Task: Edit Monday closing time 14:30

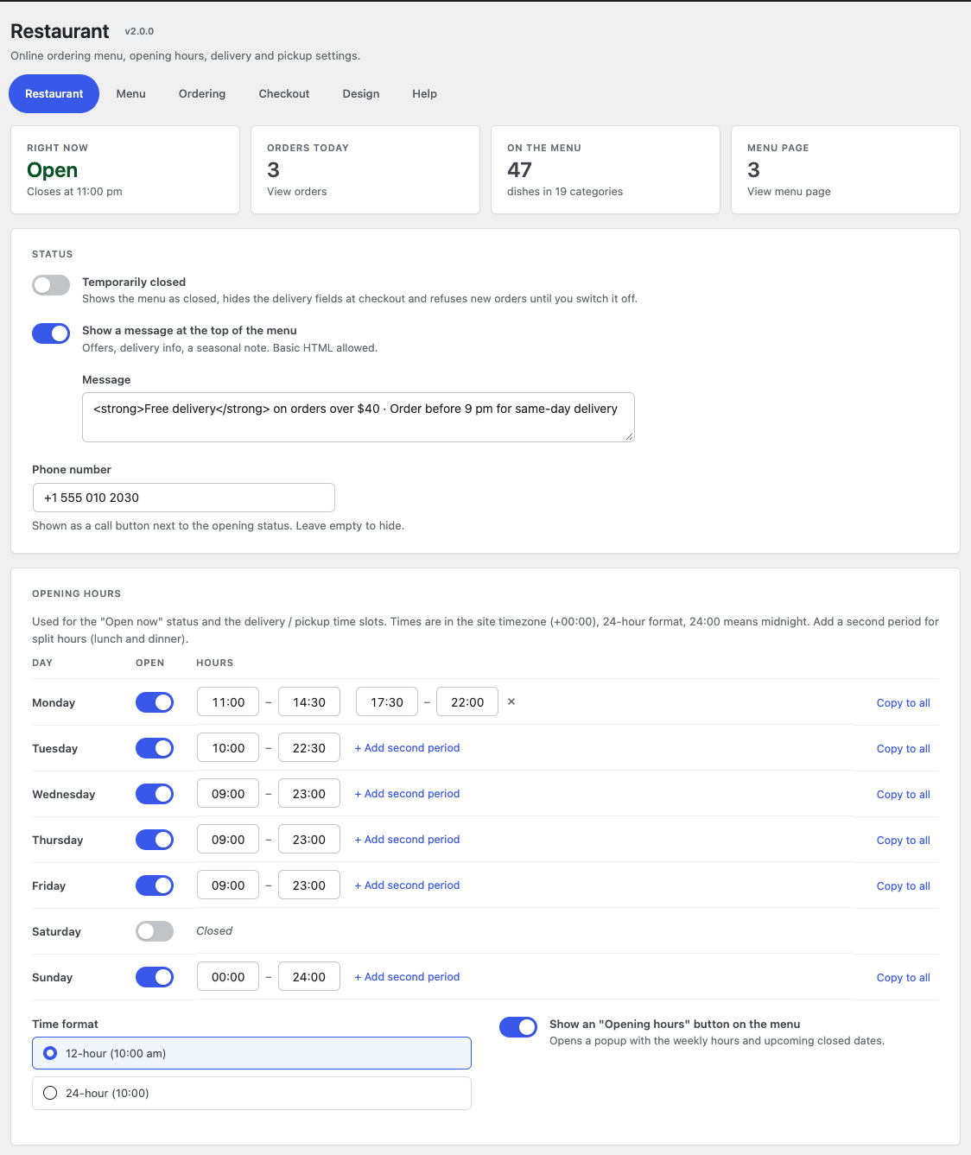Action: click(x=309, y=702)
